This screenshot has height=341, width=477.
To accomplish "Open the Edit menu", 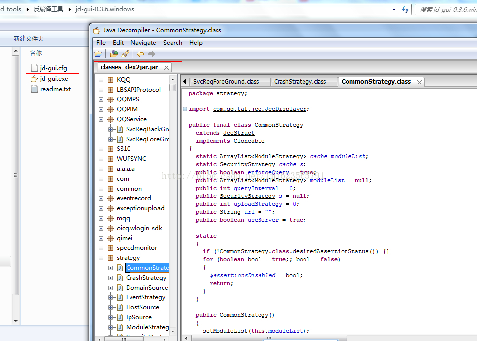I will pyautogui.click(x=118, y=43).
